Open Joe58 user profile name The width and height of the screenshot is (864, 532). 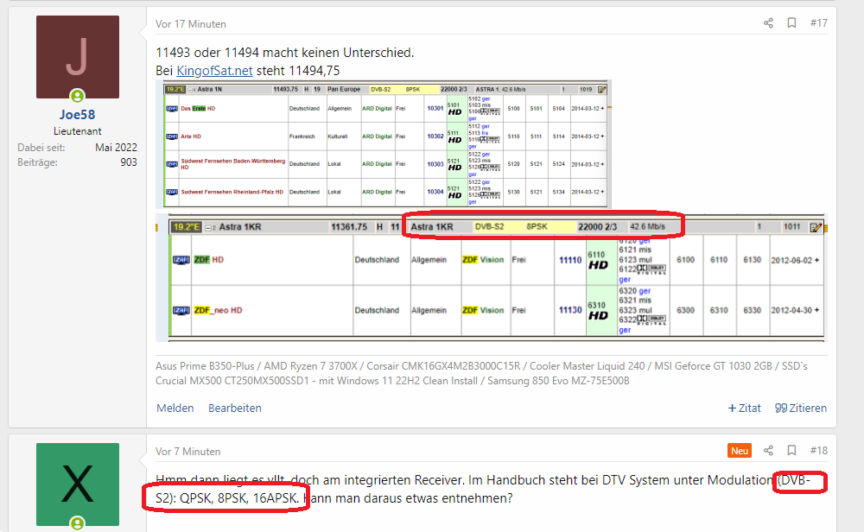(x=77, y=115)
